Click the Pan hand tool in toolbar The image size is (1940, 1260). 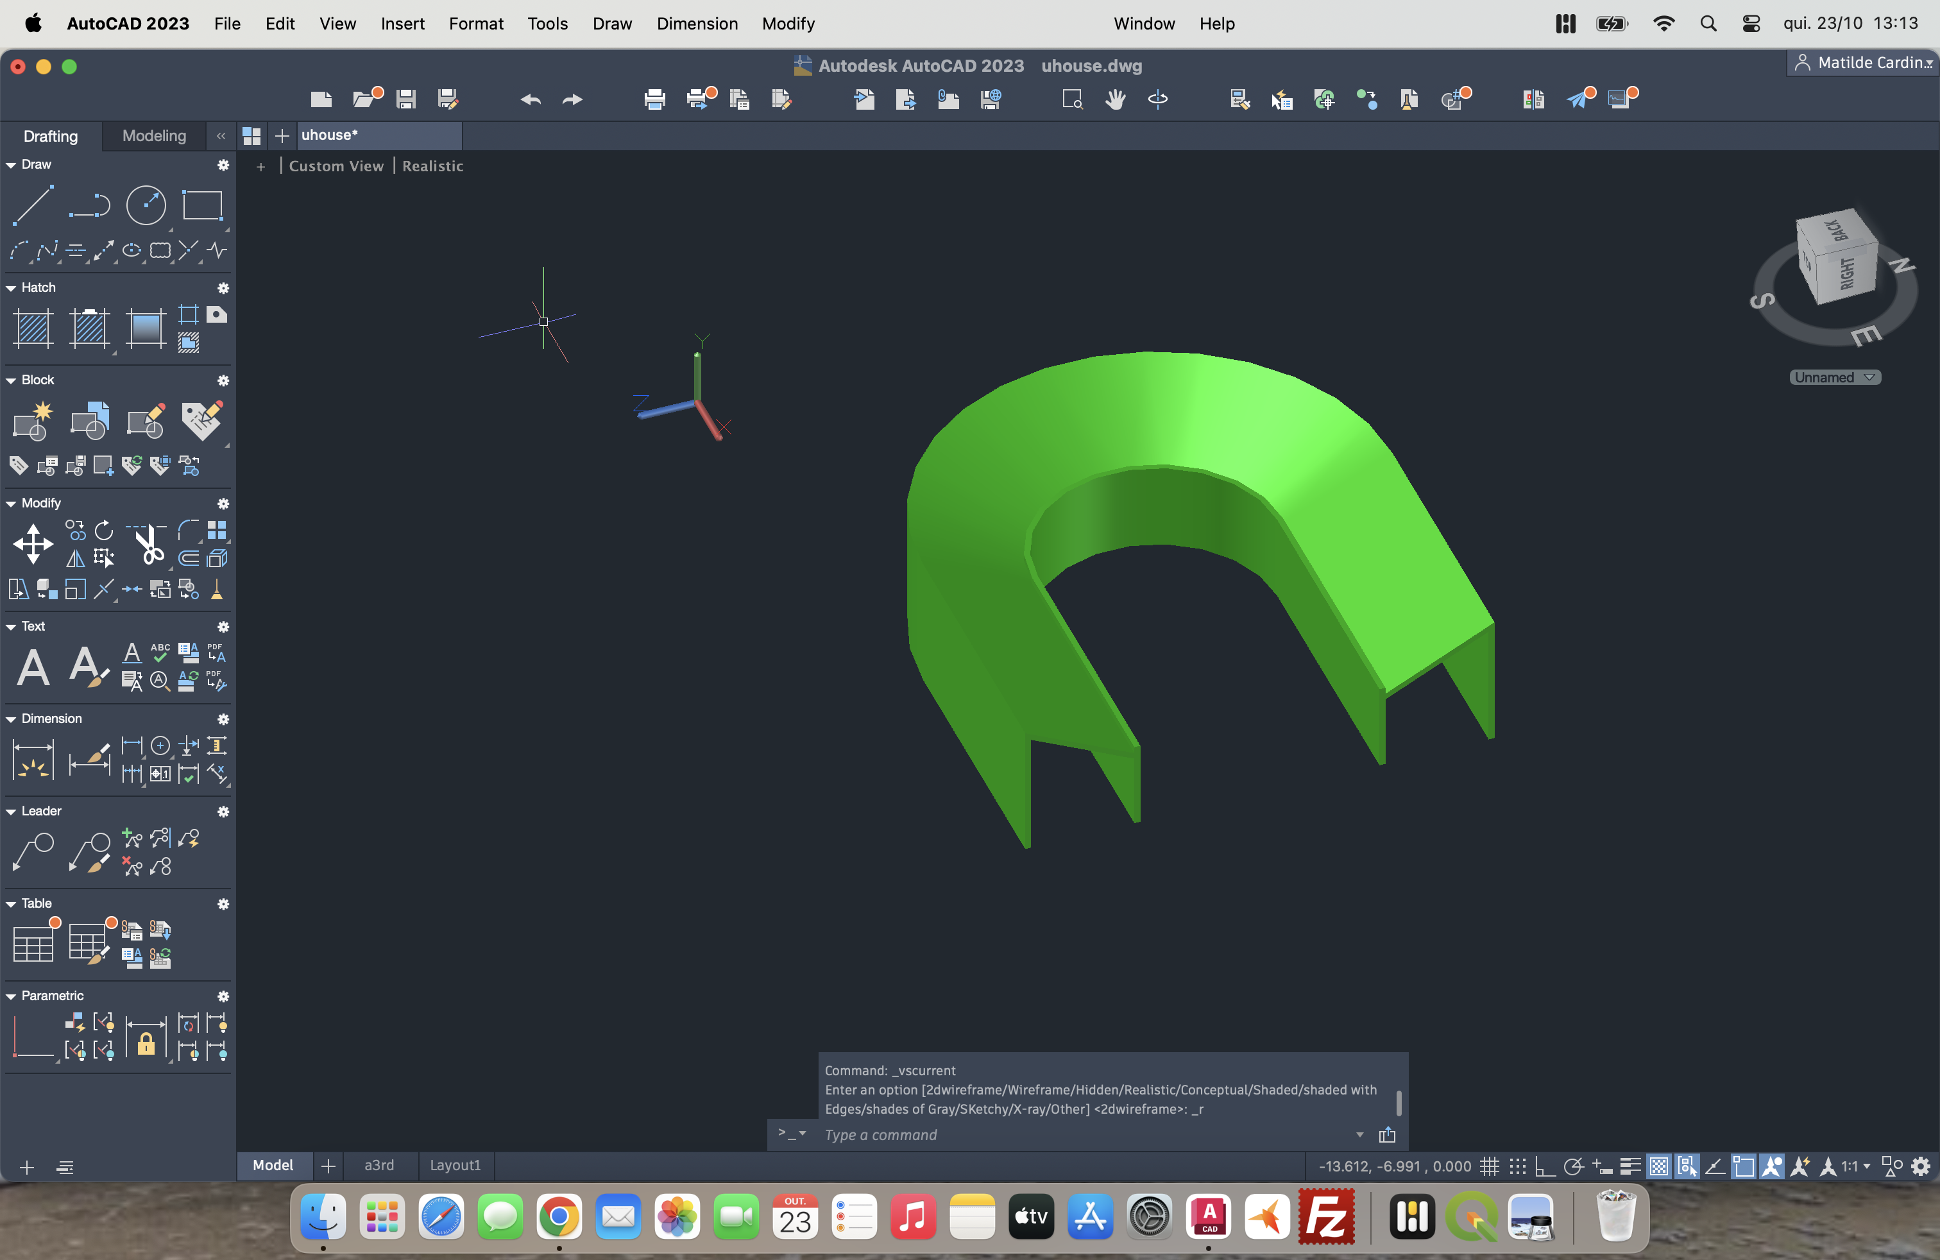1115,99
